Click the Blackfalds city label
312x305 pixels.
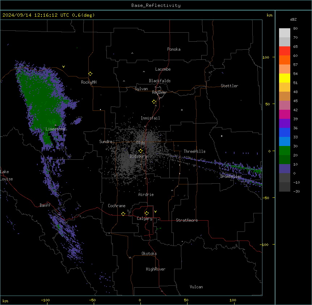click(160, 81)
